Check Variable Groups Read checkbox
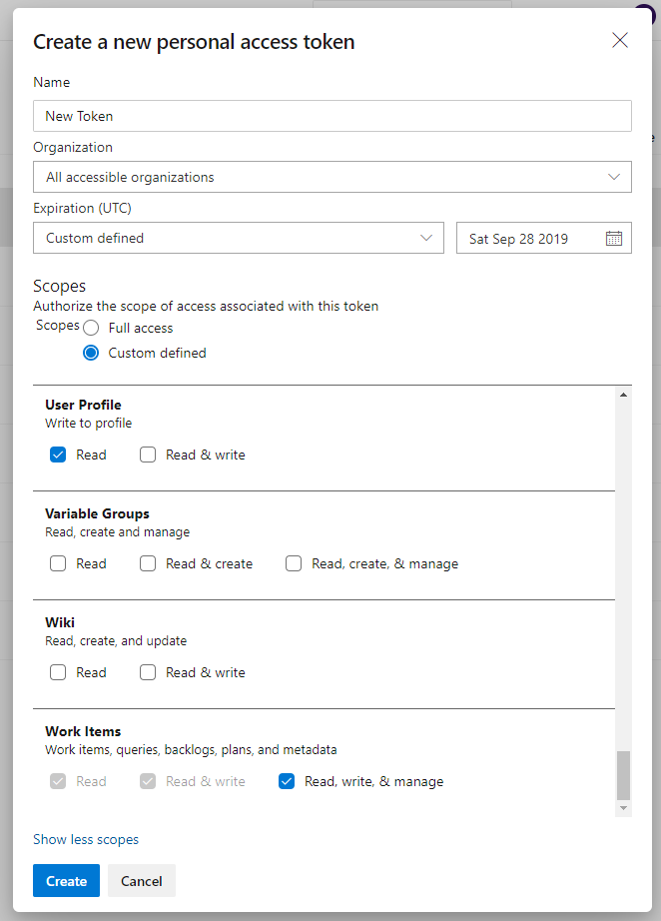661x921 pixels. pyautogui.click(x=58, y=563)
